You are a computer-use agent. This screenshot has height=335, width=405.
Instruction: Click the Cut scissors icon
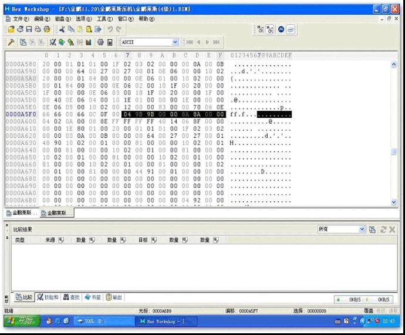tap(62, 29)
